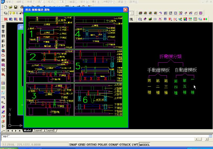Click the CO toolbar icon

pos(155,19)
